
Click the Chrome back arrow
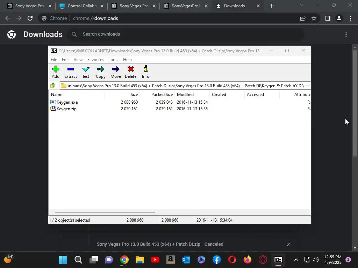pyautogui.click(x=8, y=18)
